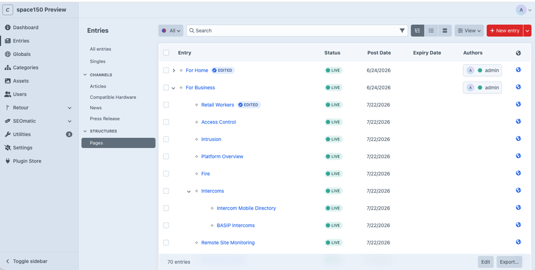The height and width of the screenshot is (270, 535).
Task: Select Singles source
Action: pos(98,61)
